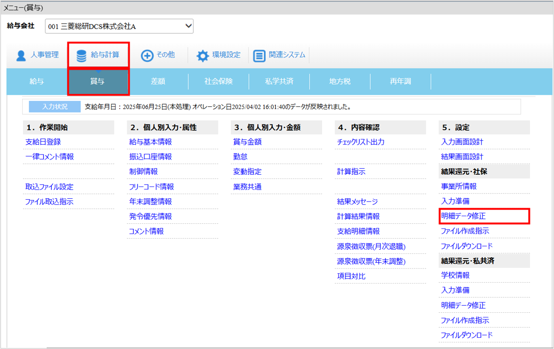Open 制御情報 link
Viewport: 554px width, 349px height.
click(143, 171)
